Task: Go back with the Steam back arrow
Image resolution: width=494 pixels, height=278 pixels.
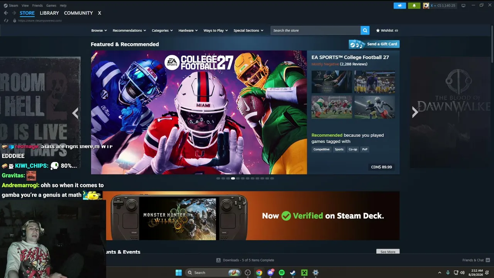Action: point(6,13)
